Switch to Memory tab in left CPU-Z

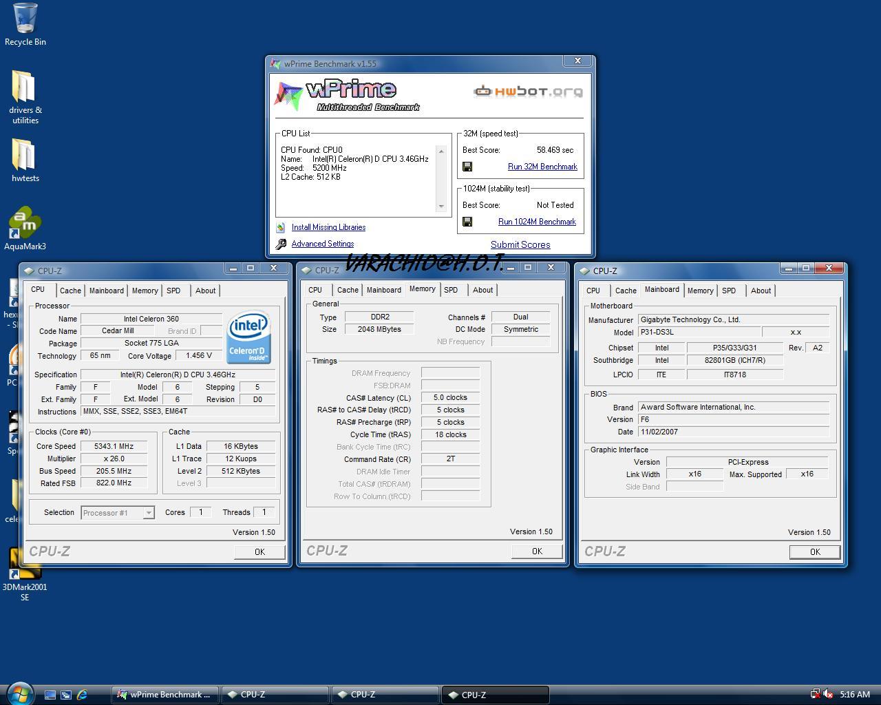click(145, 291)
